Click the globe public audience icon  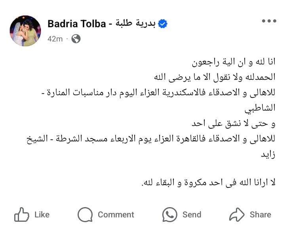(x=76, y=39)
